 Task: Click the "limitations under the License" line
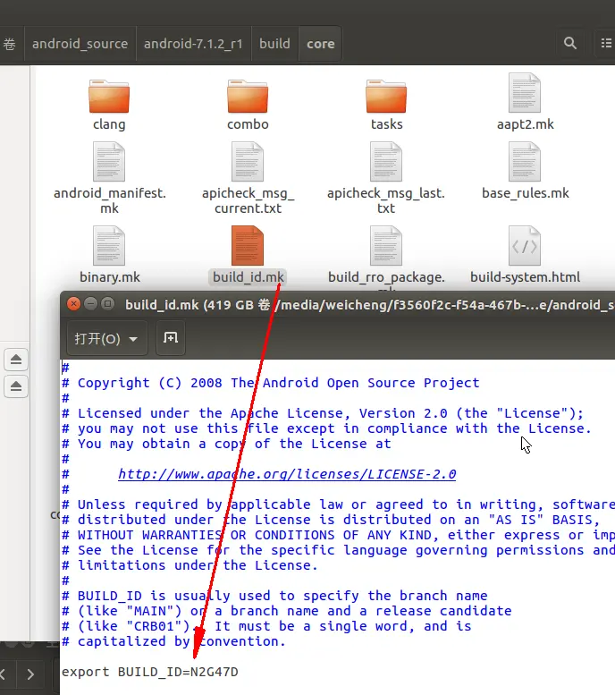tap(190, 565)
